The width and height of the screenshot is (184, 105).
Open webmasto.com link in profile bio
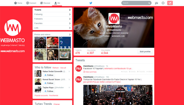118,36
